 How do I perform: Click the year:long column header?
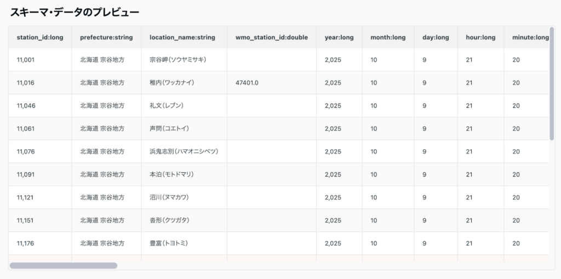(339, 37)
